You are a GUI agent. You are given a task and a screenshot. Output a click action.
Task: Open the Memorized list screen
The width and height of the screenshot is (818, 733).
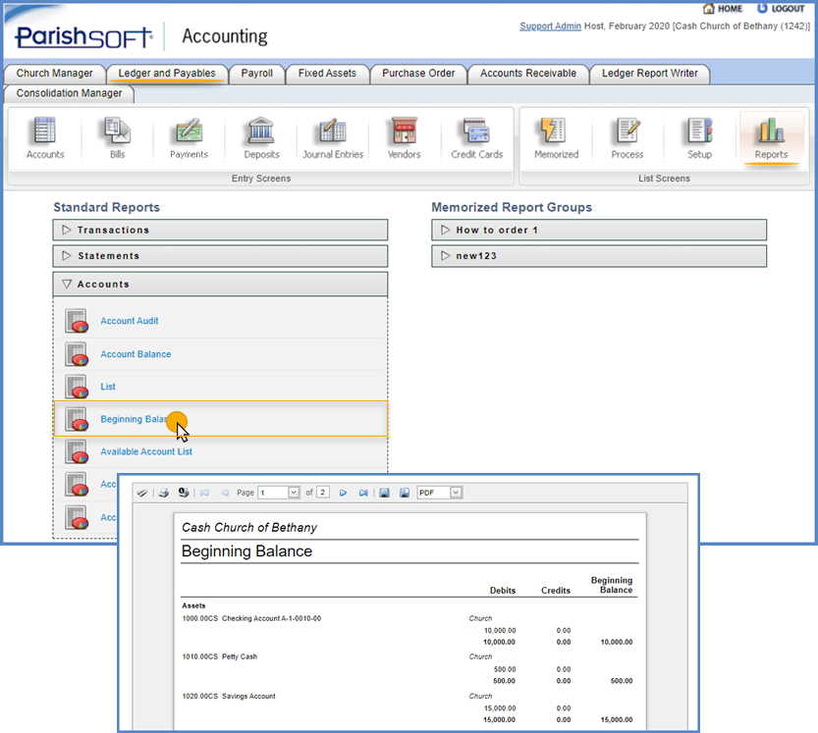click(x=556, y=137)
